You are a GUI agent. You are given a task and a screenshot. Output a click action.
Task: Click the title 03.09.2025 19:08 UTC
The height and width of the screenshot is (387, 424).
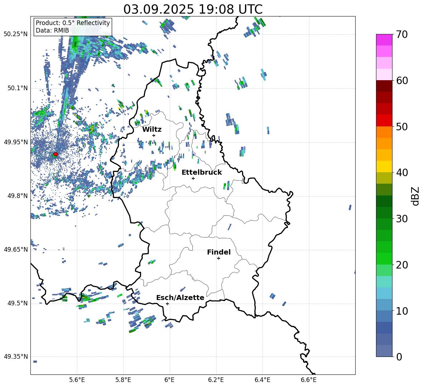click(x=193, y=9)
